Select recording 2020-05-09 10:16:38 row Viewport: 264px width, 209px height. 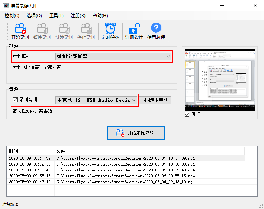pos(127,164)
